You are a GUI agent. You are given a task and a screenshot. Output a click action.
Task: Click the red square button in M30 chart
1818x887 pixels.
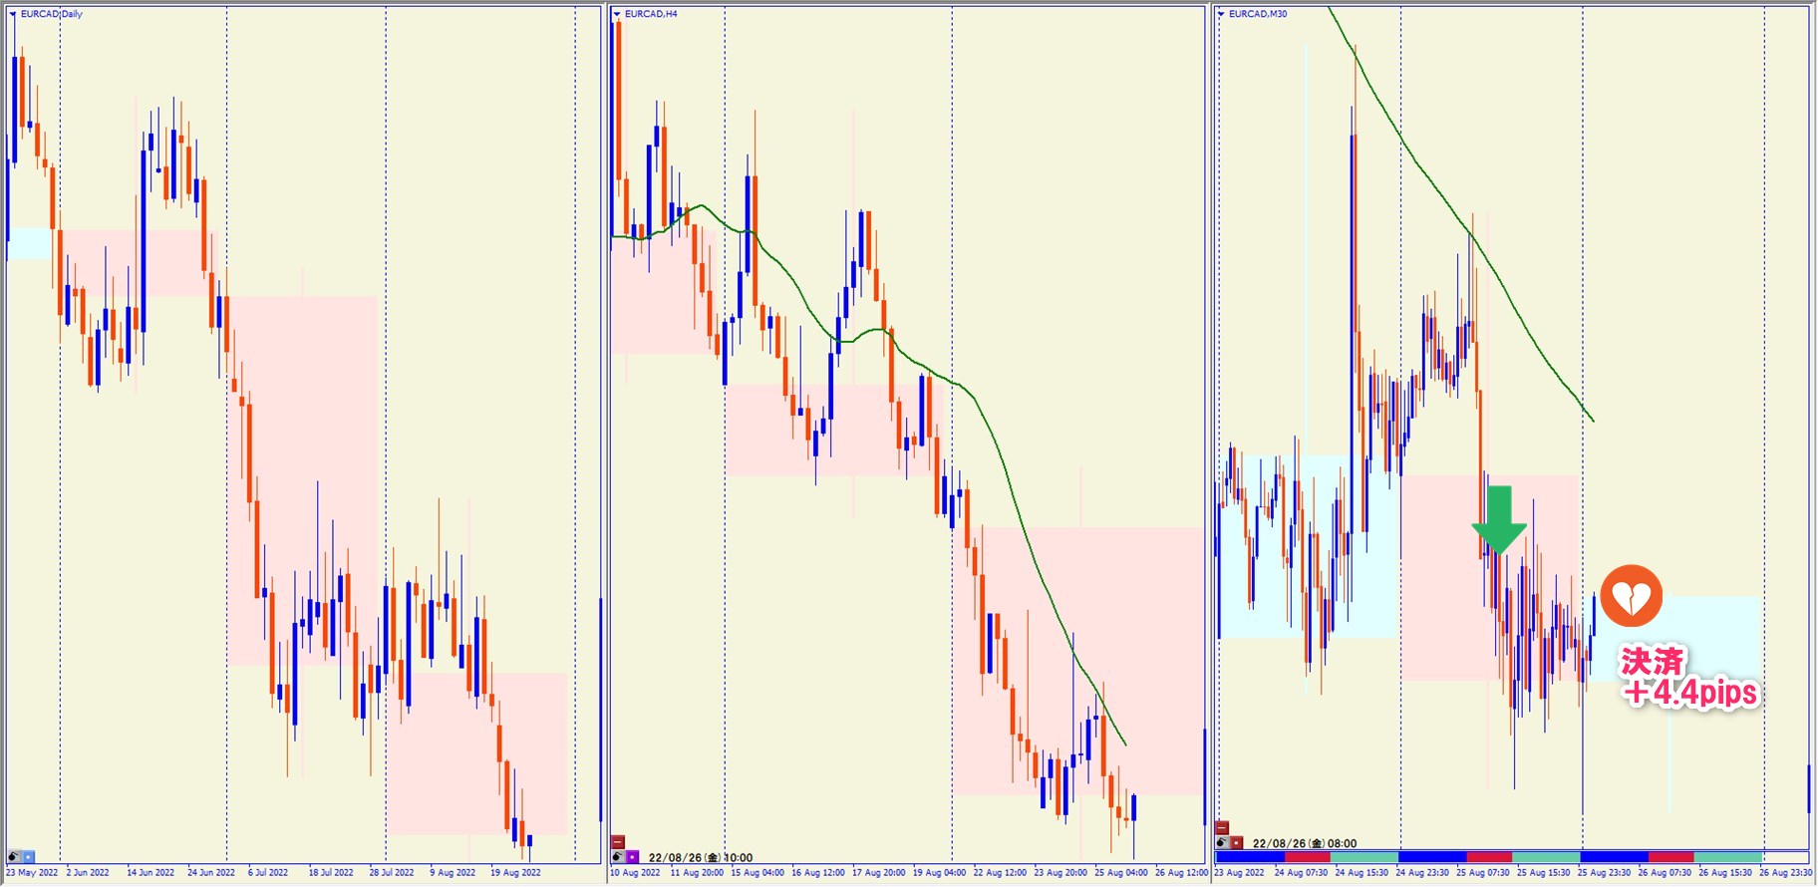coord(1236,843)
